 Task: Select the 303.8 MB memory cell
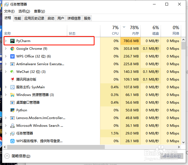pos(130,49)
